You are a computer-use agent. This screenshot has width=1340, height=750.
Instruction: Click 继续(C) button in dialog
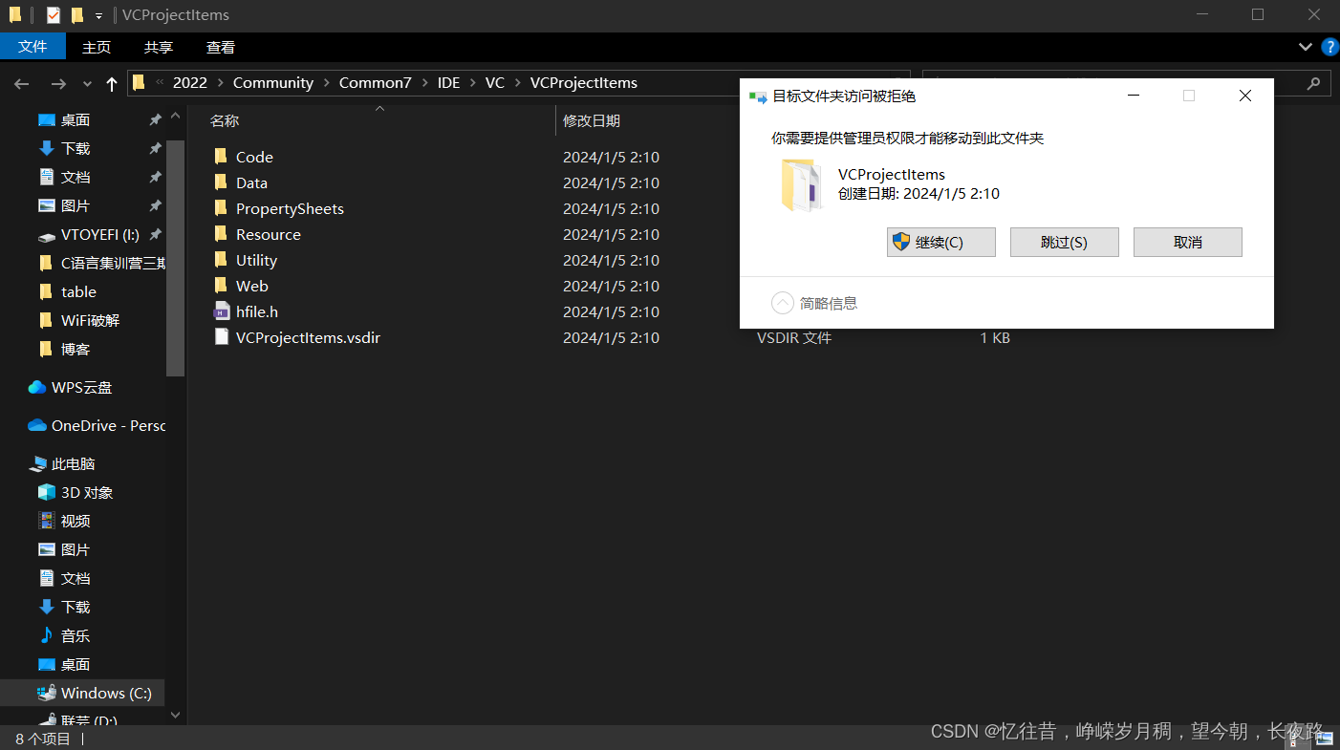coord(941,242)
